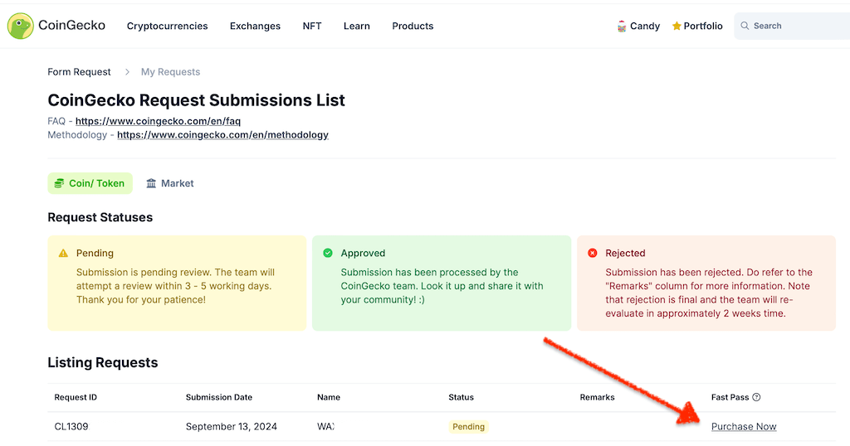Open the Learn menu
850x446 pixels.
tap(357, 26)
